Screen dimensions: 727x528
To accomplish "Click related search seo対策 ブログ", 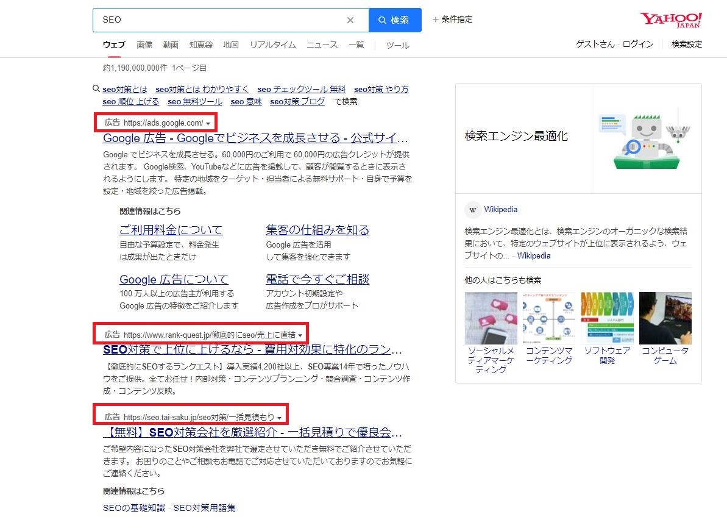I will (x=297, y=102).
